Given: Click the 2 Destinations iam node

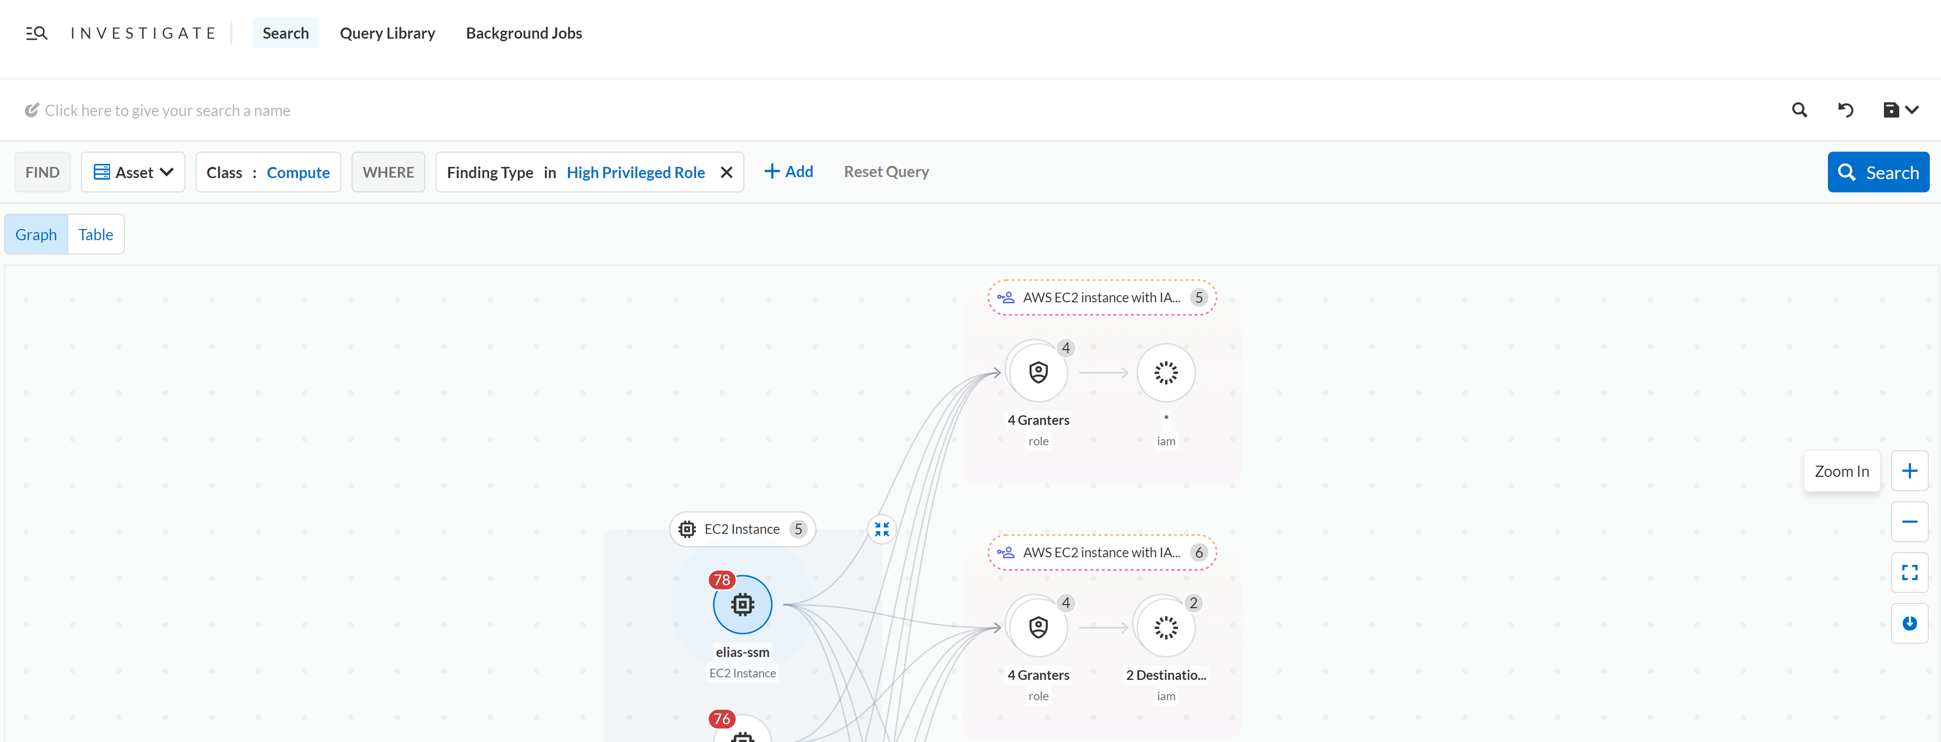Looking at the screenshot, I should click(1166, 627).
